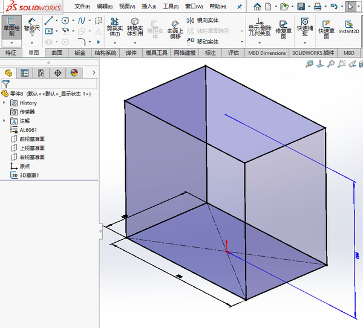
Task: Switch to the 钣金 ribbon tab
Action: tap(80, 53)
